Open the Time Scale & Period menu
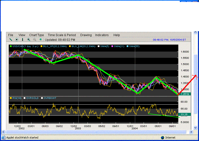The image size is (199, 141). pos(62,35)
